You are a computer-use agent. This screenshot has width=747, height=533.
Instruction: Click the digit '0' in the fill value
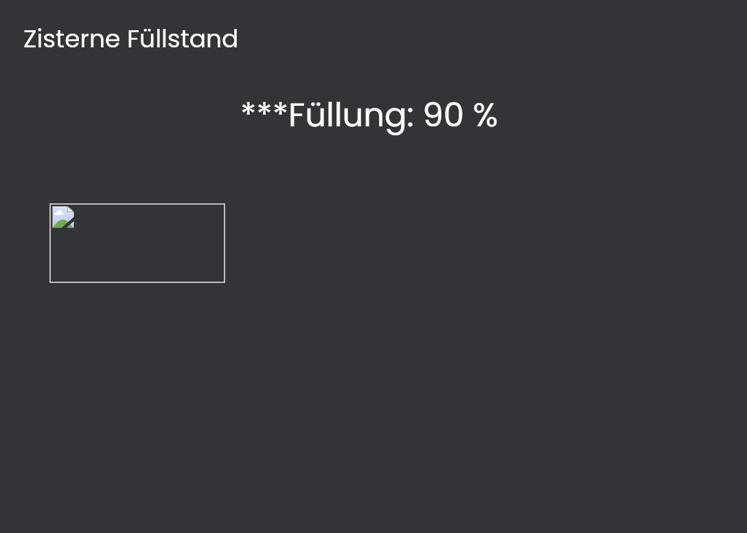[453, 115]
